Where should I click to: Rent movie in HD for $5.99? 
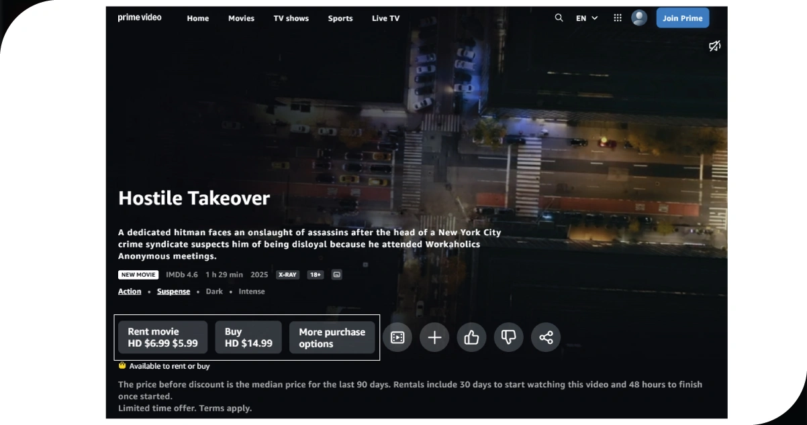tap(163, 337)
